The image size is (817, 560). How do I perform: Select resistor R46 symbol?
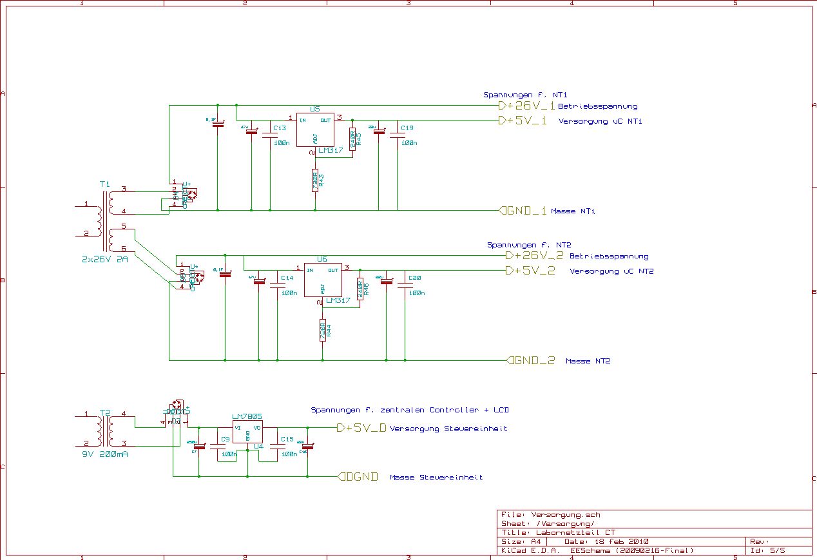pos(360,289)
